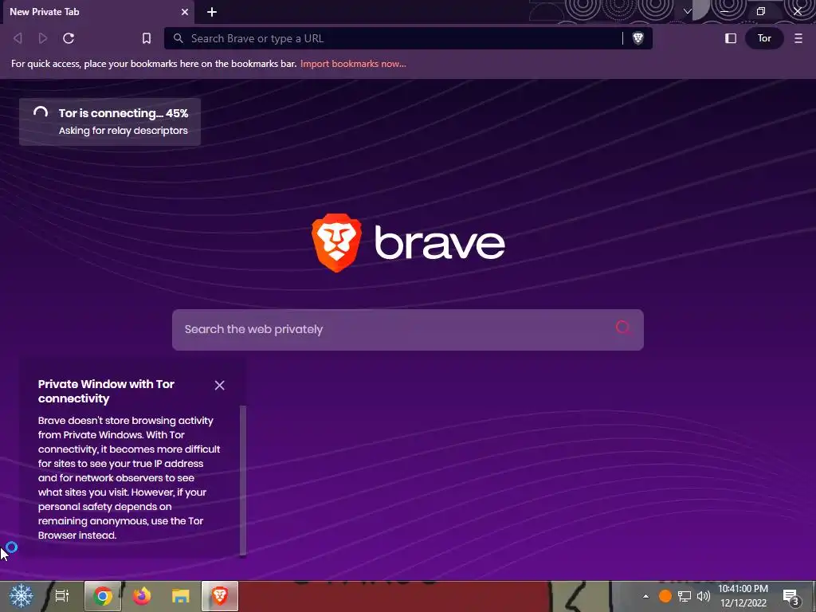Viewport: 816px width, 612px height.
Task: Click the Tor is connecting status box
Action: (x=110, y=122)
